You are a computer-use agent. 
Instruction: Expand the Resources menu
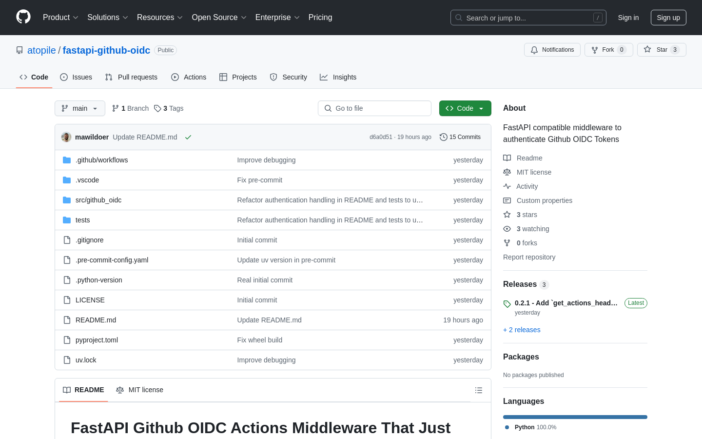(160, 18)
